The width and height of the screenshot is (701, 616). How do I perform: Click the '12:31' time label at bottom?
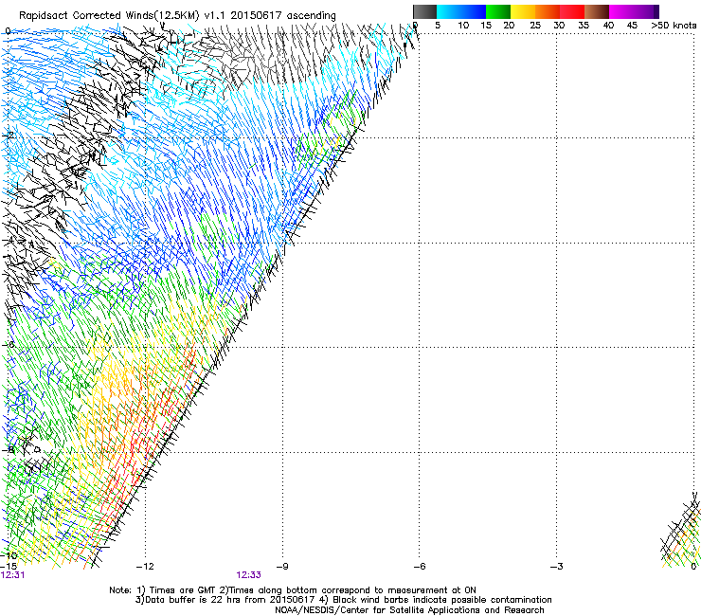(13, 575)
